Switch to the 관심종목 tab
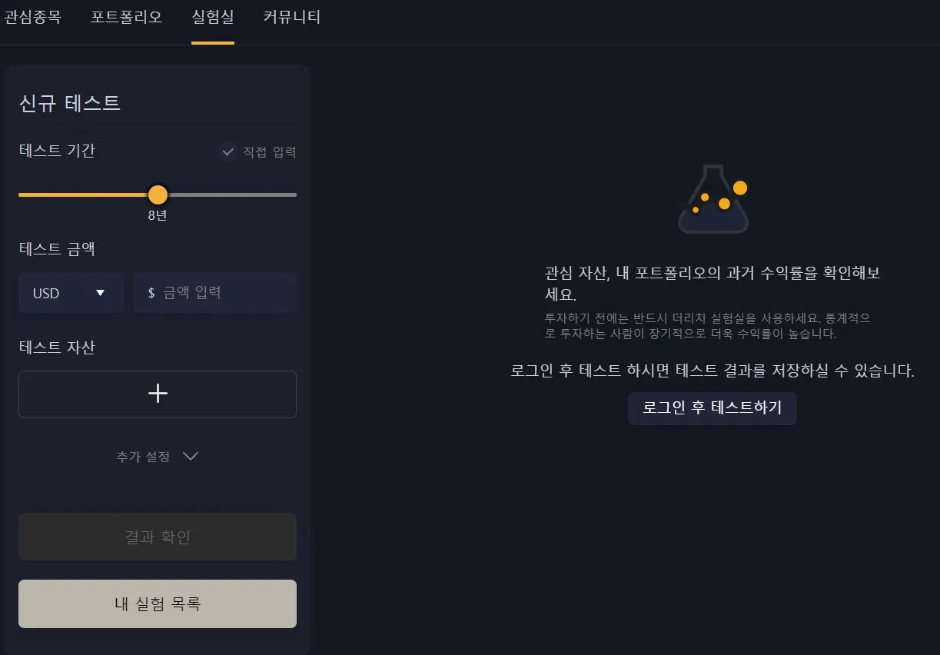Image resolution: width=940 pixels, height=655 pixels. click(34, 17)
